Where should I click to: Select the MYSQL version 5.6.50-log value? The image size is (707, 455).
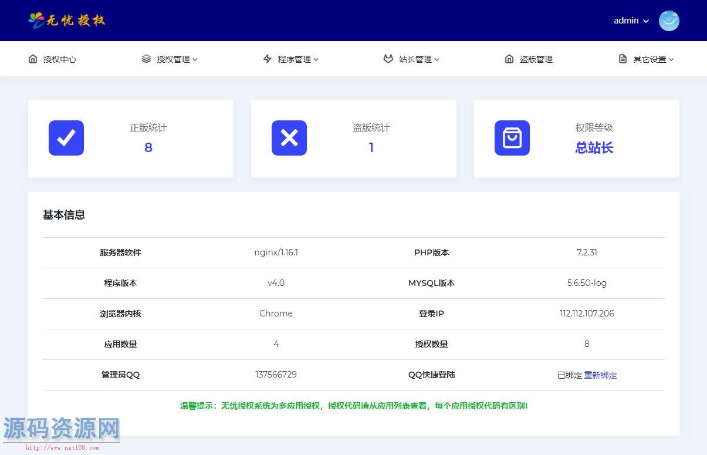point(587,283)
